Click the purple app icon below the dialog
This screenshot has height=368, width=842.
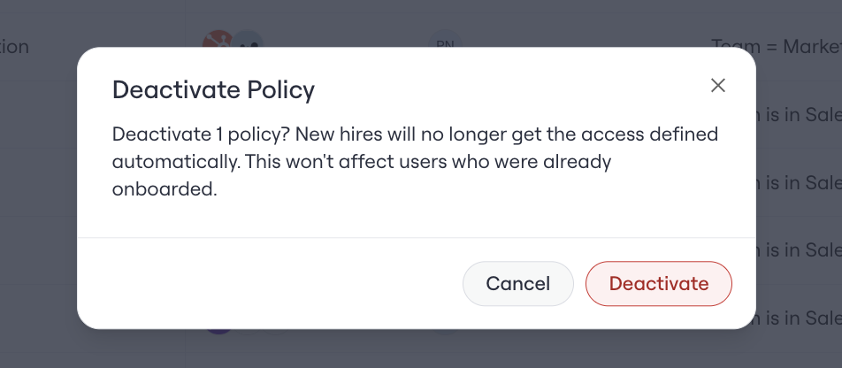coord(219,332)
